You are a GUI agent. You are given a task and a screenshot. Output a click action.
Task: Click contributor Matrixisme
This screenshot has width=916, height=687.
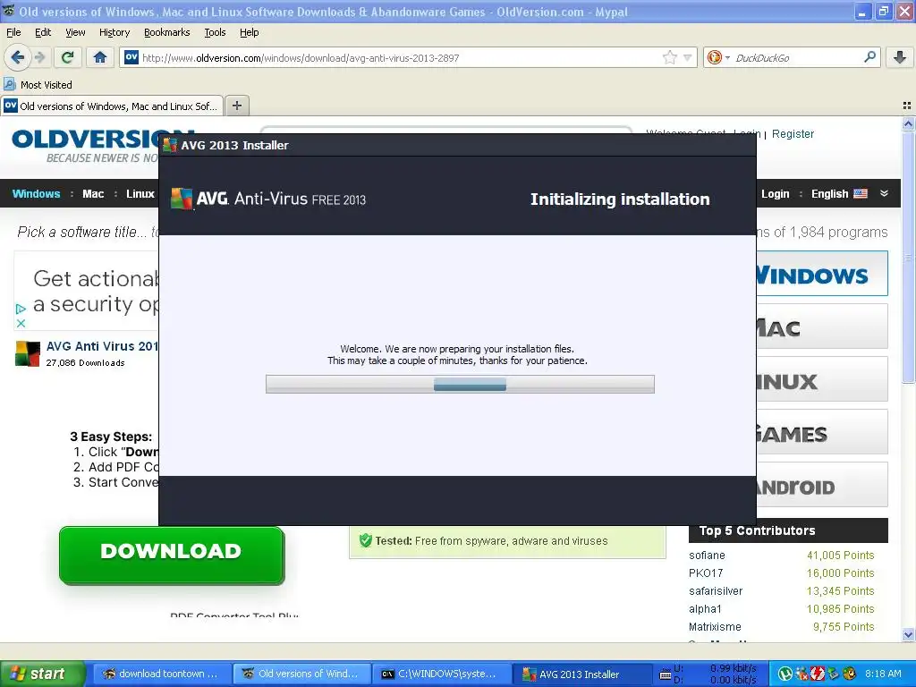point(715,626)
